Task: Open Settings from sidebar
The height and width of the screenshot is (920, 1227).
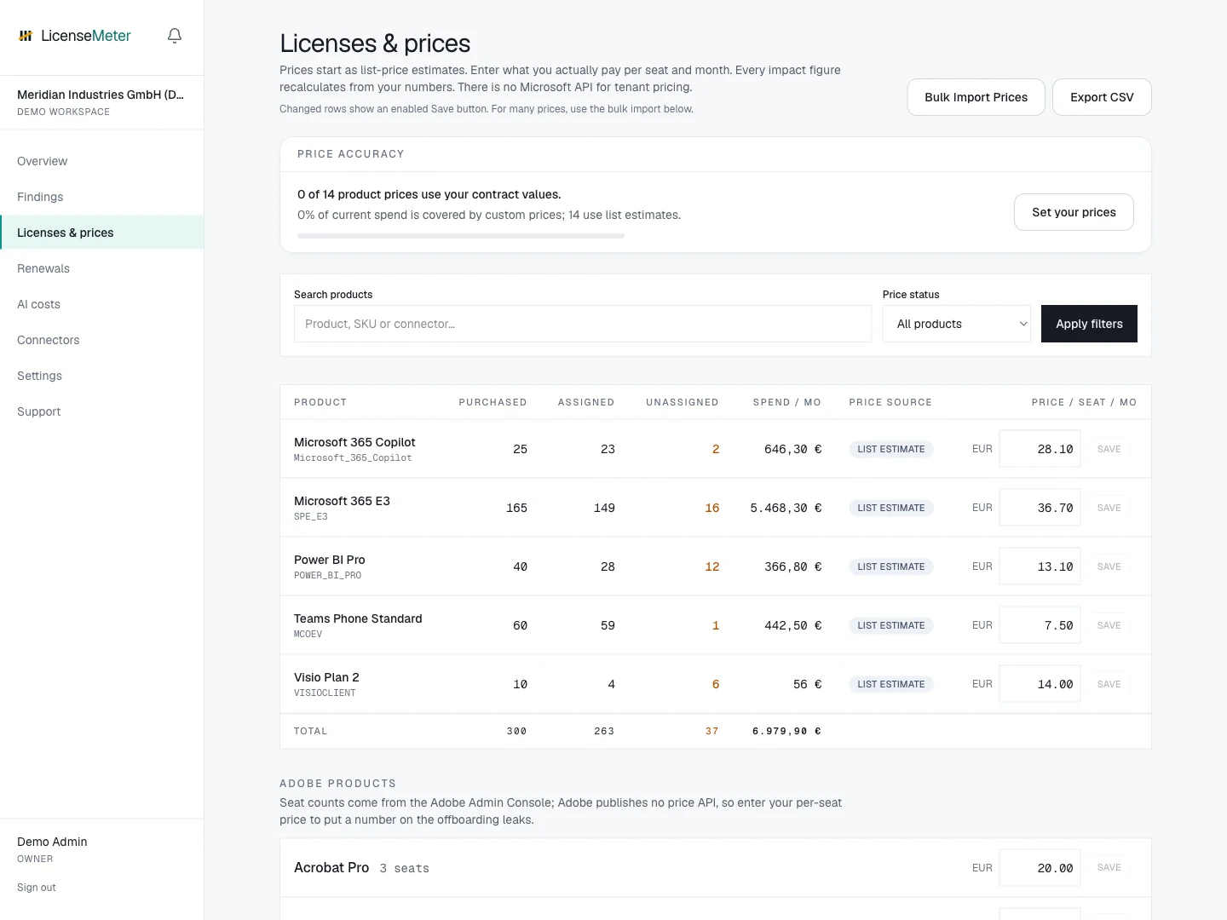Action: click(102, 376)
